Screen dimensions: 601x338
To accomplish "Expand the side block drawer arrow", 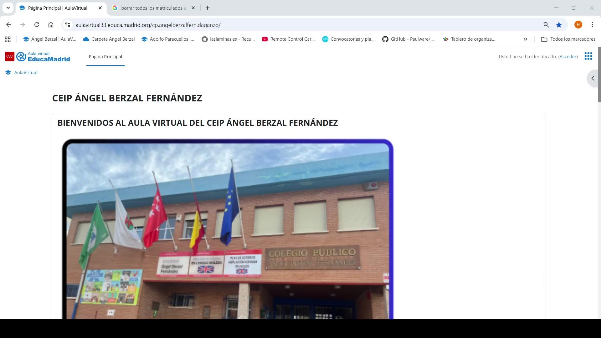I will (593, 78).
